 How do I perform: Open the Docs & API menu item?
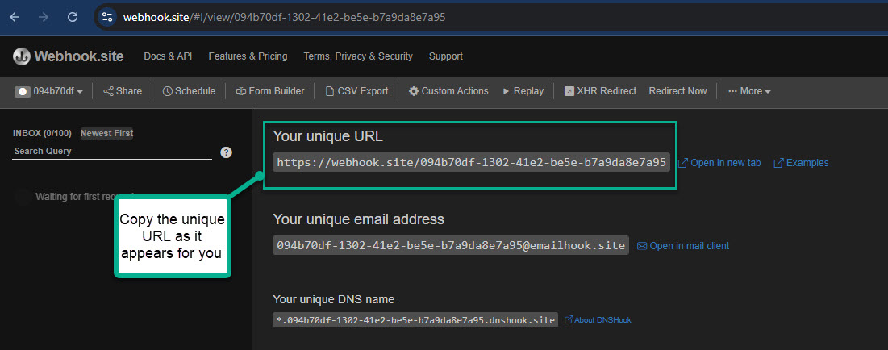click(169, 56)
